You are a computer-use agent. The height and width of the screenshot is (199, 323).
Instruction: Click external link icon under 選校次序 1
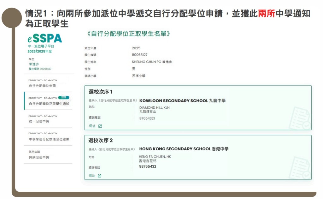[x=100, y=126]
